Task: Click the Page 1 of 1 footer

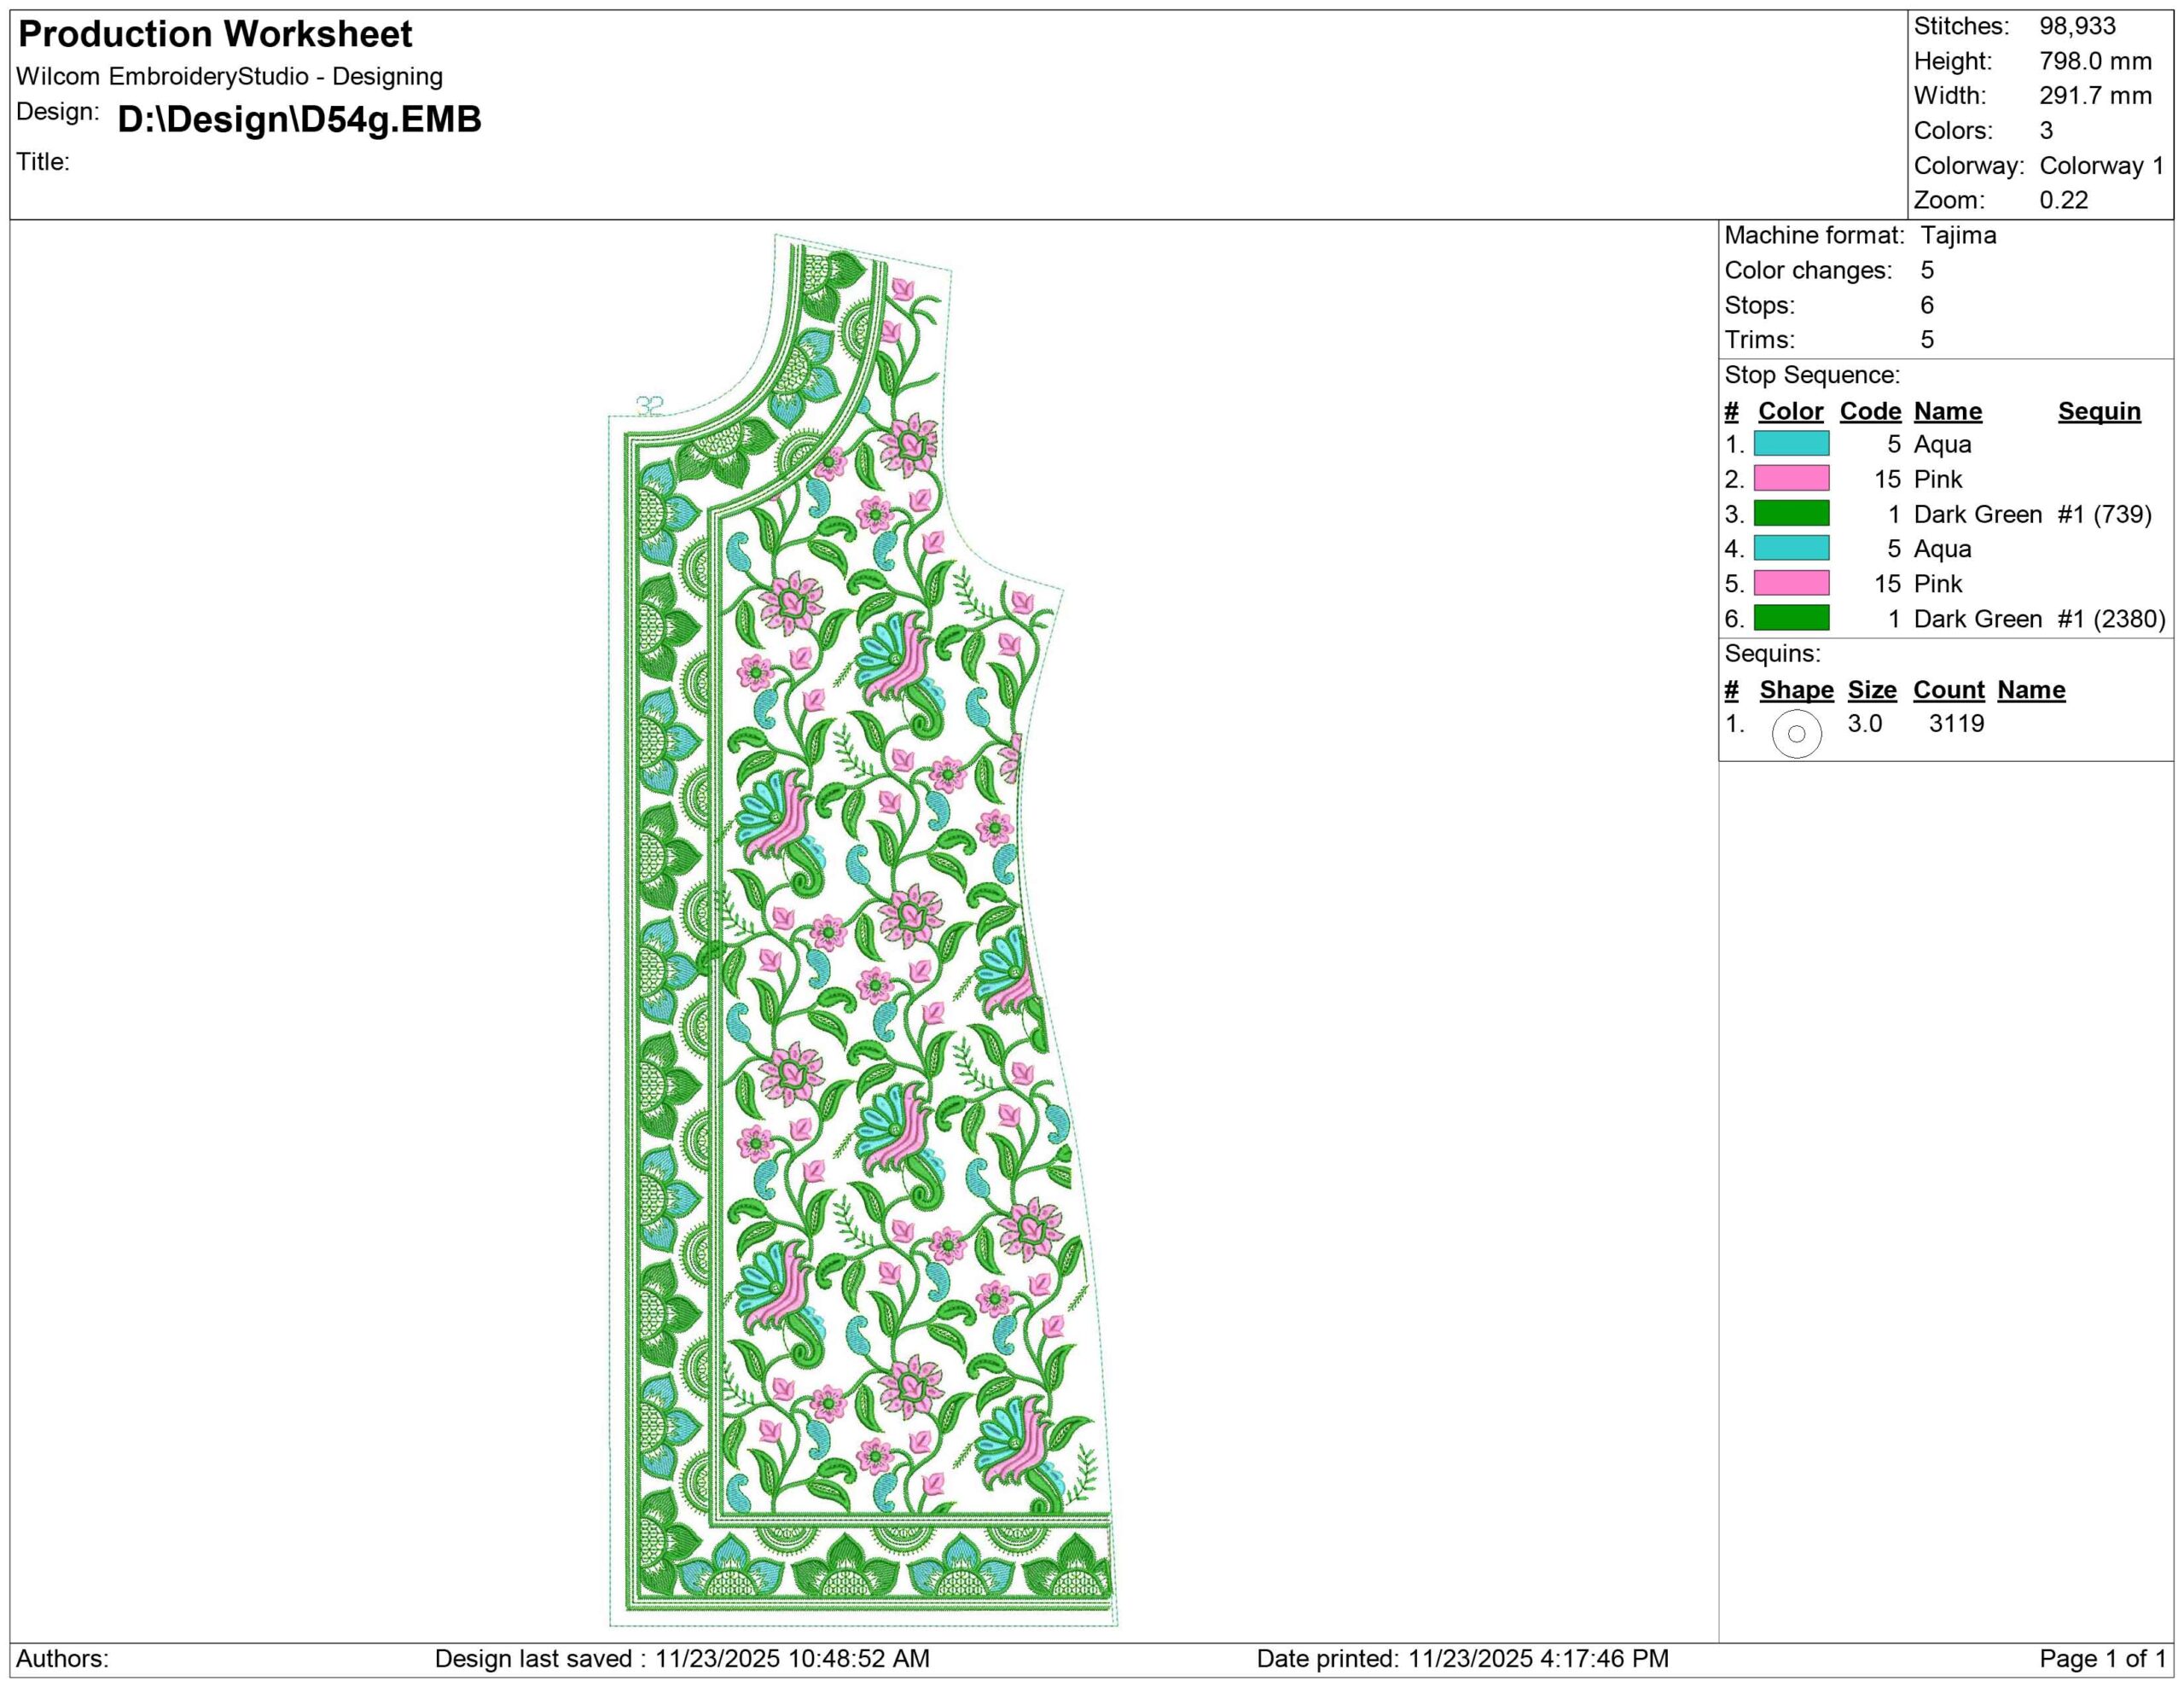Action: click(x=2102, y=1659)
